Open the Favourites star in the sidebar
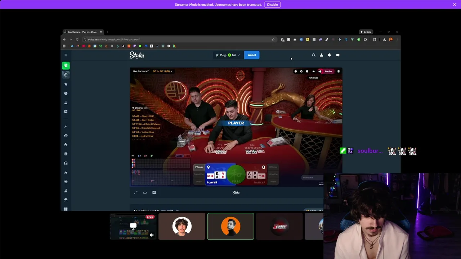The image size is (461, 259). (66, 84)
